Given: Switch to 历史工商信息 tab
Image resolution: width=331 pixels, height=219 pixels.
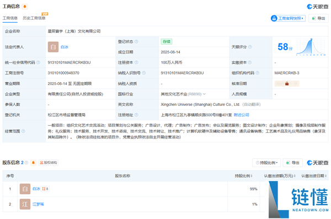Looking at the screenshot, I should [x=34, y=18].
